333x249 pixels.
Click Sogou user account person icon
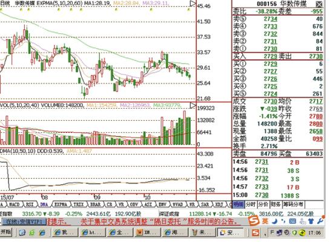302,221
